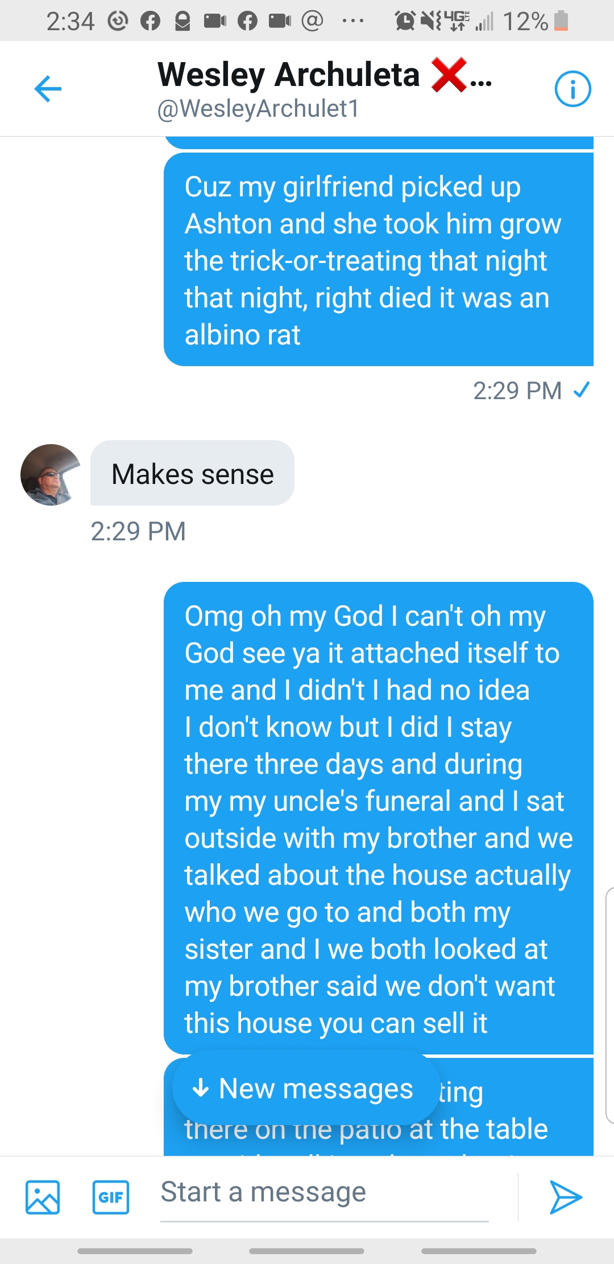Tap the first Facebook notification icon
Viewport: 614px width, 1264px height.
[x=150, y=21]
